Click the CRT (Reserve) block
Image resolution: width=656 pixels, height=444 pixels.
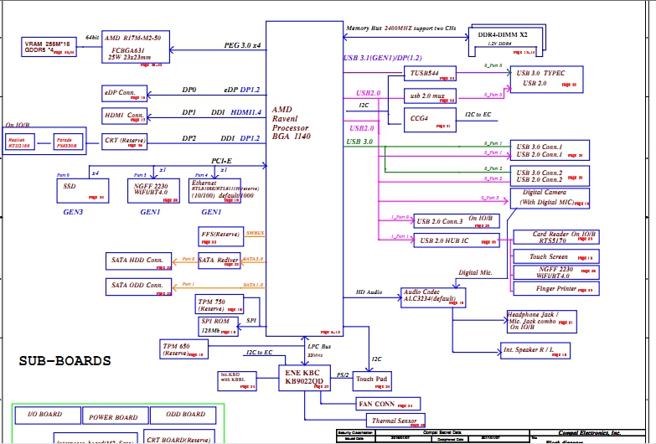pyautogui.click(x=124, y=142)
